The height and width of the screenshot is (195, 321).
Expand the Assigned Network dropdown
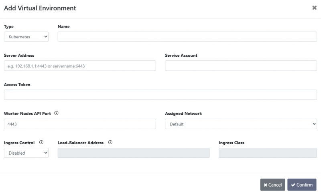pos(241,124)
